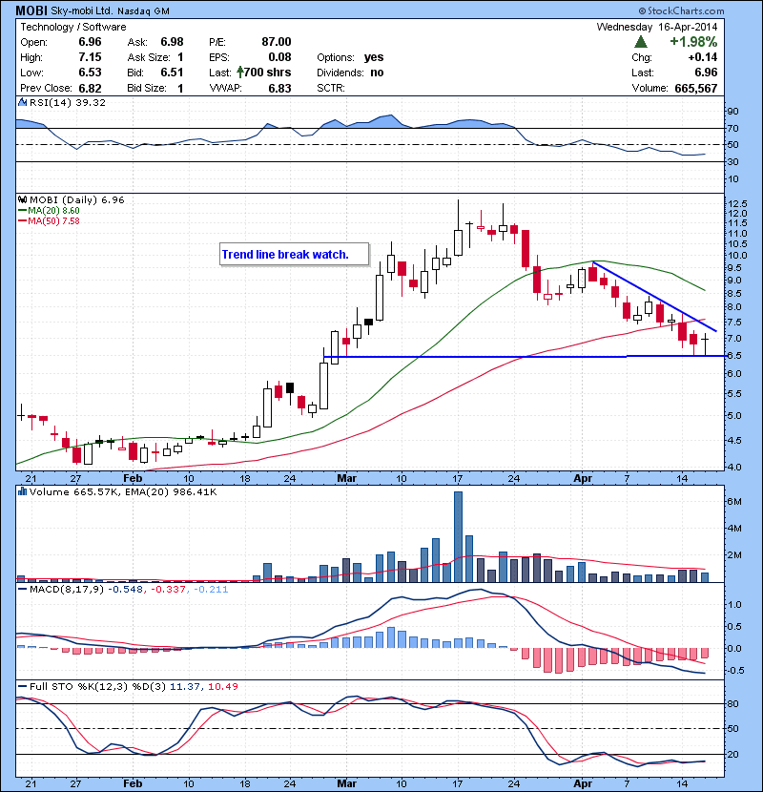Click the MOBI ticker symbol in header
The image size is (763, 792).
pyautogui.click(x=31, y=10)
